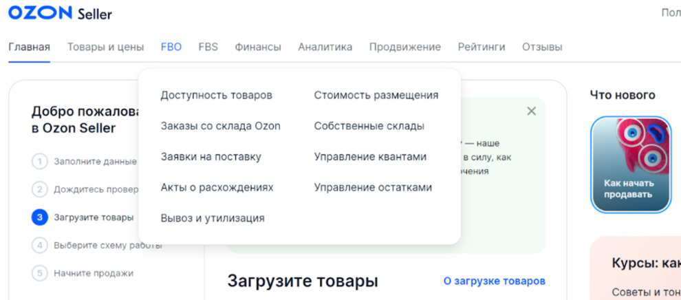
Task: Select step 1 Заполните данные
Action: [x=85, y=162]
